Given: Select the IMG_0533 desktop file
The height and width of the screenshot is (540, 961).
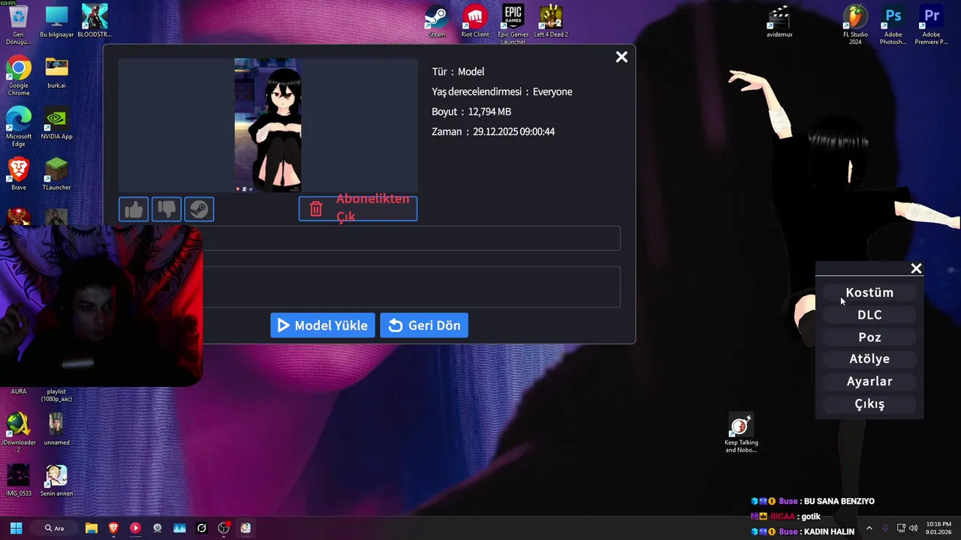Looking at the screenshot, I should [x=19, y=480].
